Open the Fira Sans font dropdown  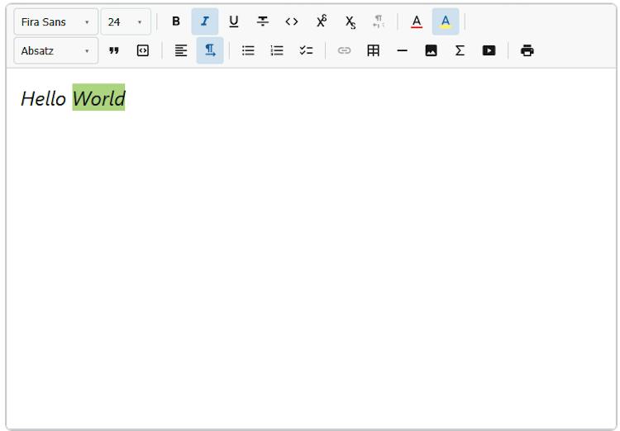[x=55, y=21]
